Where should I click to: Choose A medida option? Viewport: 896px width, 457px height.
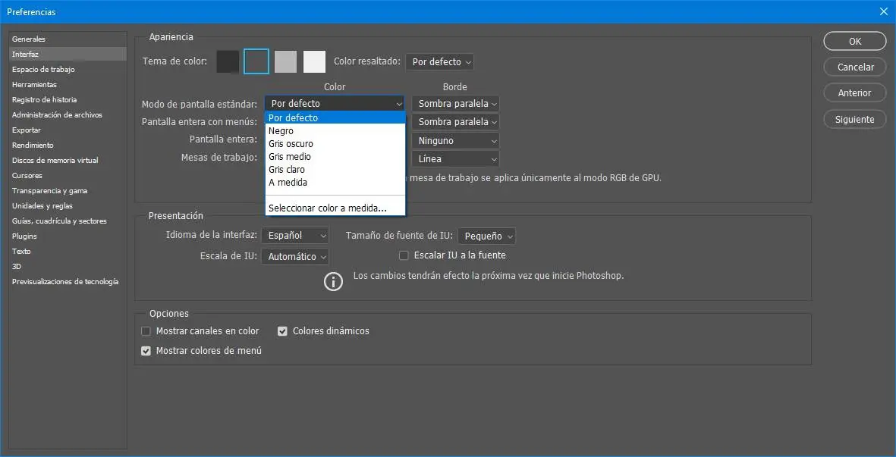tap(335, 183)
